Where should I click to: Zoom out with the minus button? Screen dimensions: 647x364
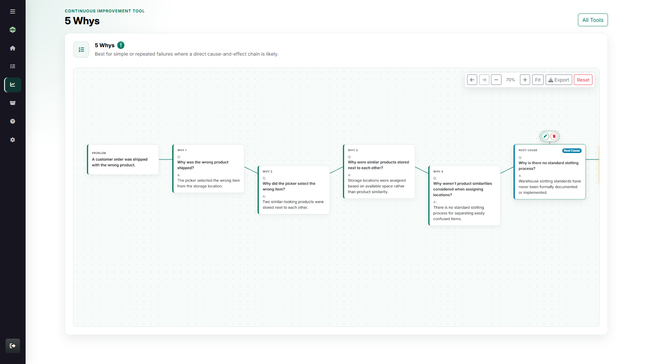pos(496,80)
